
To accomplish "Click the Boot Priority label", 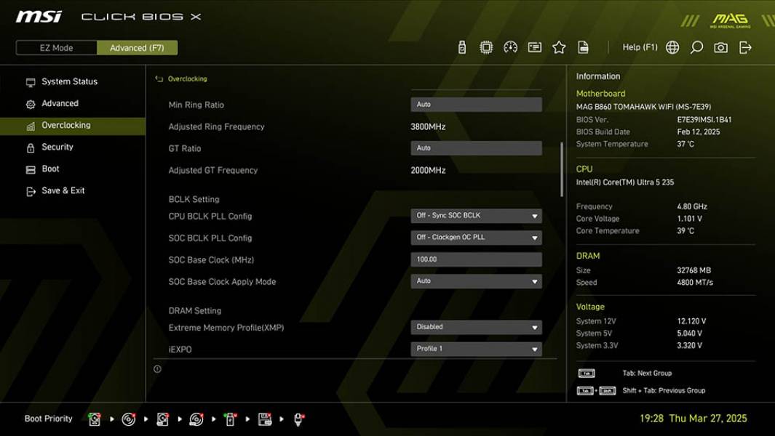I will point(49,419).
